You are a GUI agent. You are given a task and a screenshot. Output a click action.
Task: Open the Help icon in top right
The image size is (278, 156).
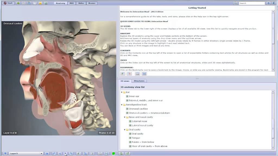274,3
